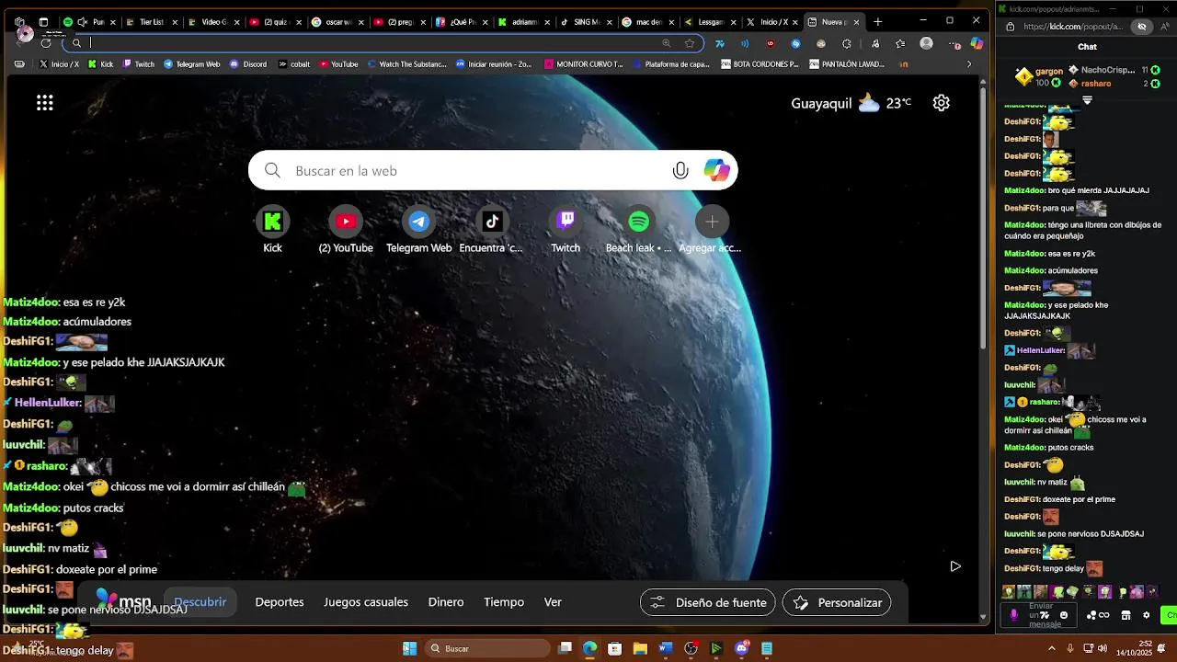Screen dimensions: 1177x662
Task: Open the YouTube bookmark
Action: [338, 64]
